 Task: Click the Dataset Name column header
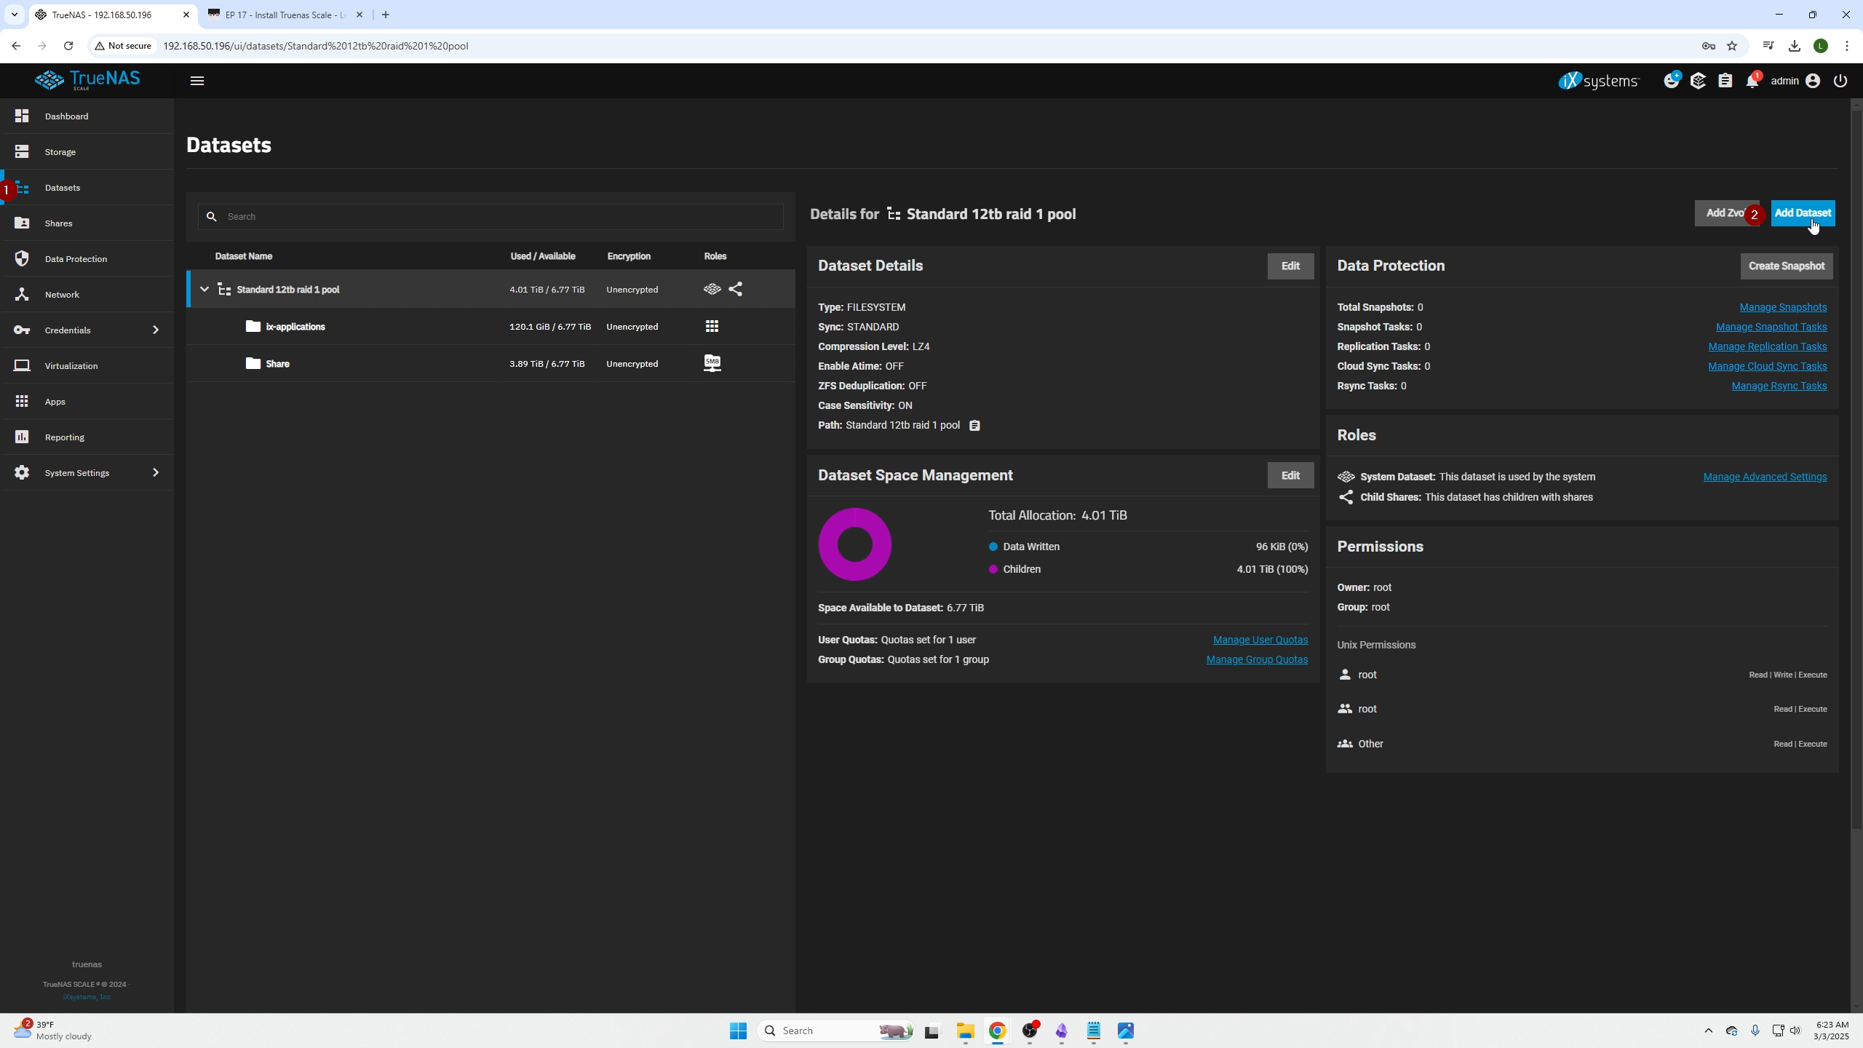tap(244, 256)
